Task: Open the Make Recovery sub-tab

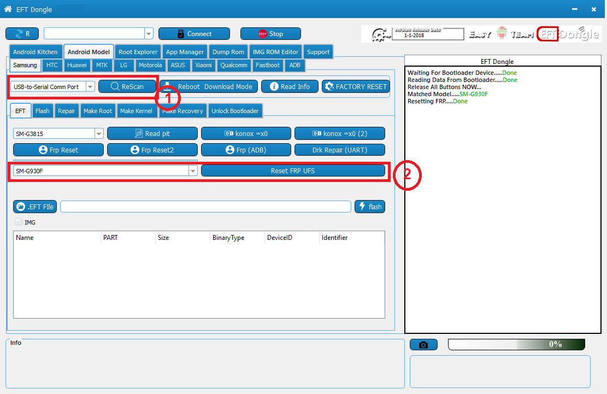Action: coord(182,111)
